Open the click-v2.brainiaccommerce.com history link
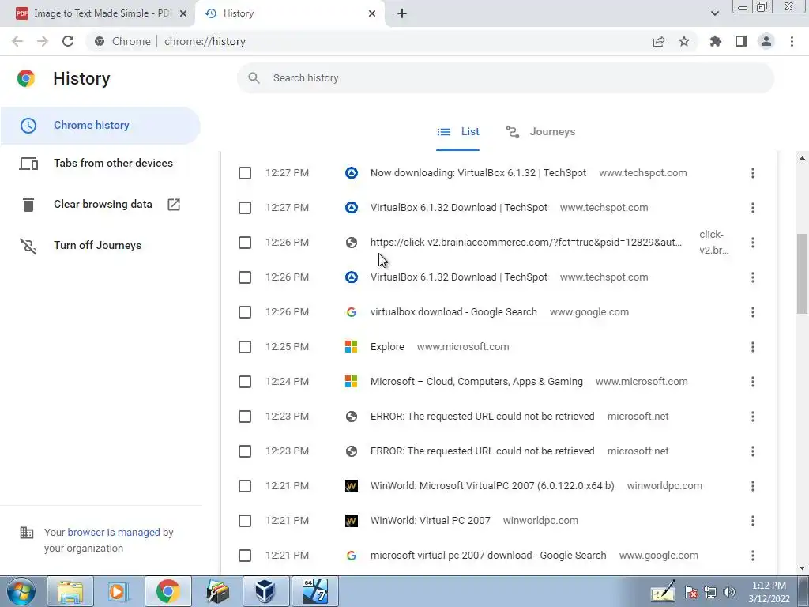The image size is (809, 607). tap(525, 243)
